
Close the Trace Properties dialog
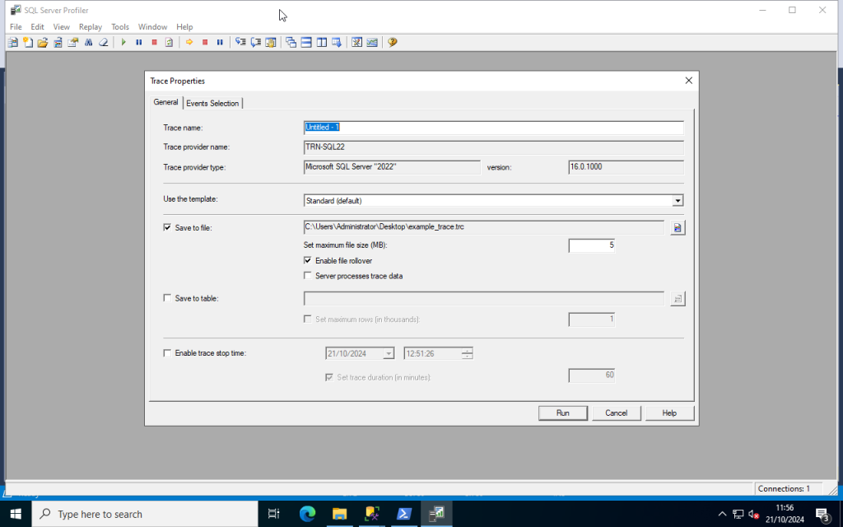tap(689, 81)
